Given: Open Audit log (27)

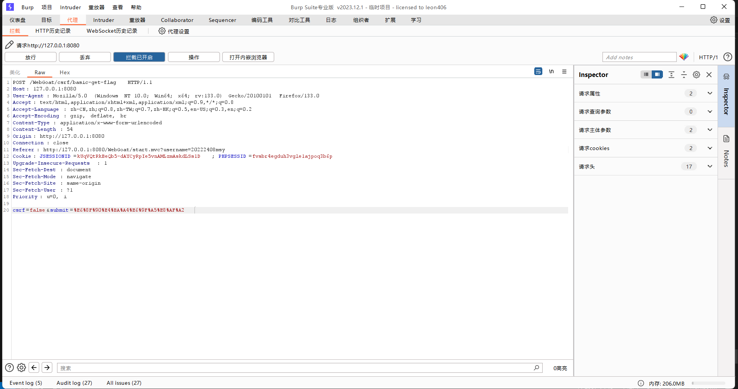Looking at the screenshot, I should [x=74, y=383].
